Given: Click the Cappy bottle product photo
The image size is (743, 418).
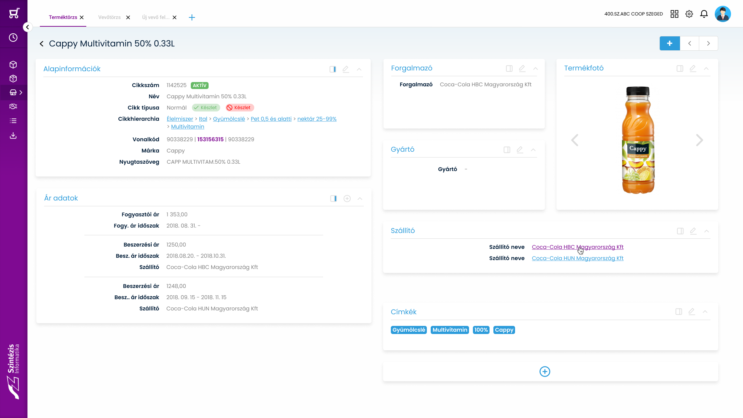Looking at the screenshot, I should coord(638,140).
